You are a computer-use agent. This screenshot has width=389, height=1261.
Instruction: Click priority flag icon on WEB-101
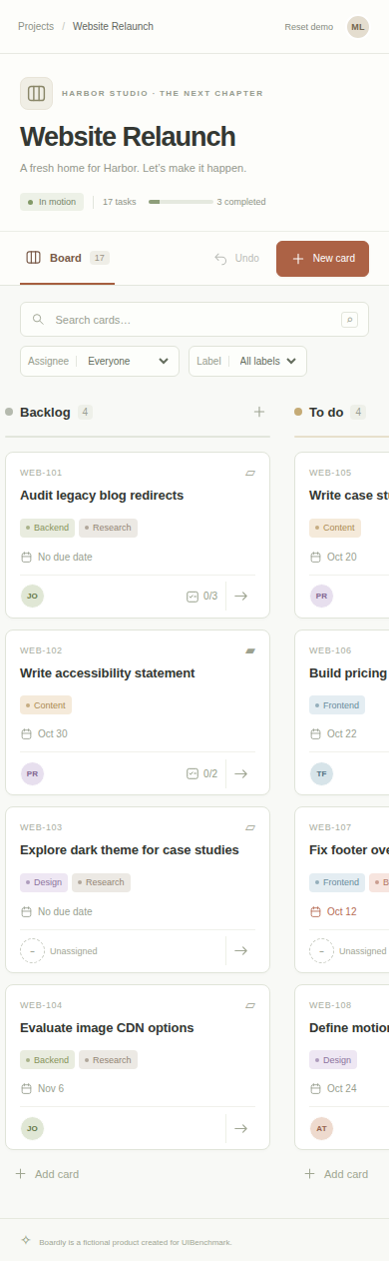click(x=250, y=473)
